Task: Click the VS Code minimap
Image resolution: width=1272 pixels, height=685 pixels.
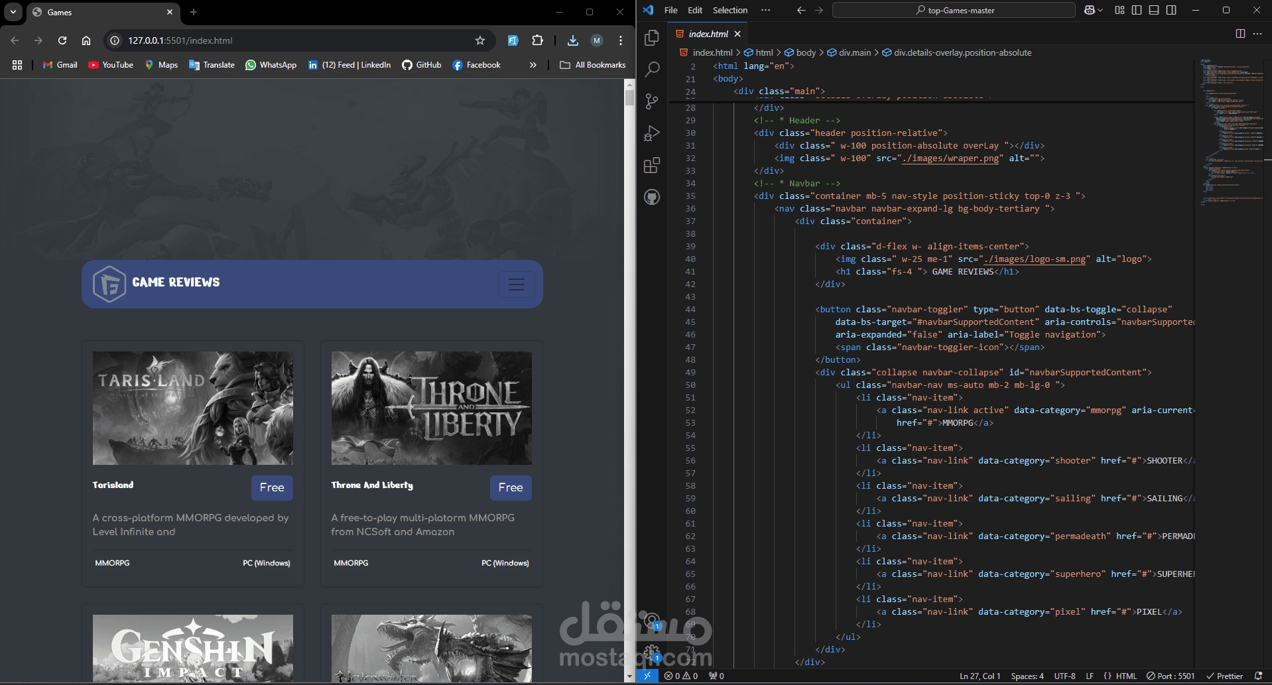Action: [x=1231, y=133]
